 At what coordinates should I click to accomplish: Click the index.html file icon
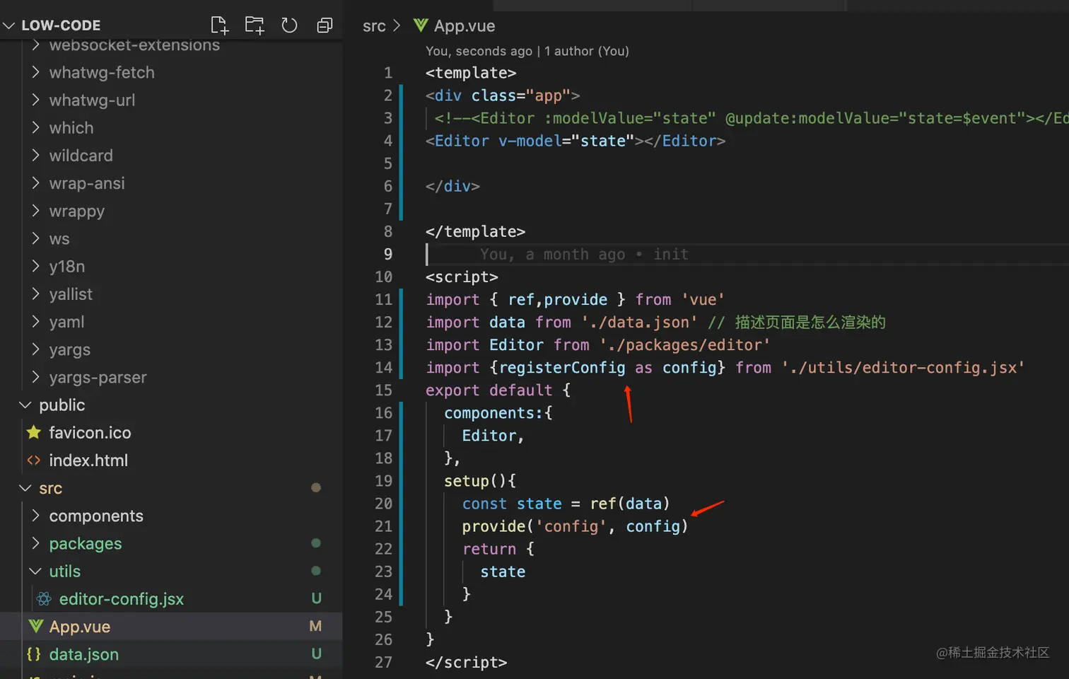[34, 460]
